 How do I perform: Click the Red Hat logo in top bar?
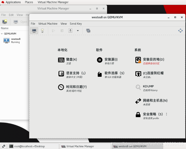(3, 2)
